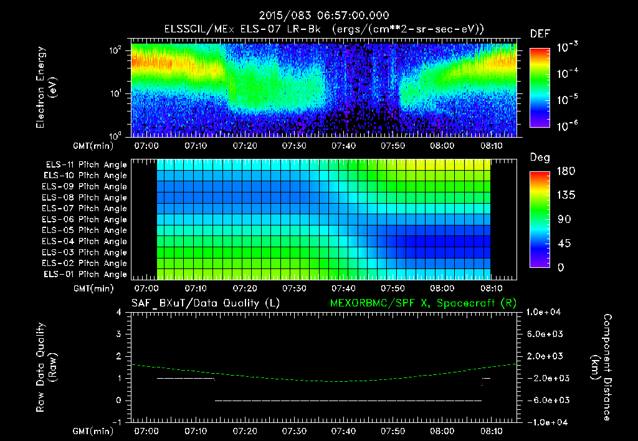Screen dimensions: 638x441
Task: Click the 07:40 tick label under the spectrogram
Action: pos(343,146)
